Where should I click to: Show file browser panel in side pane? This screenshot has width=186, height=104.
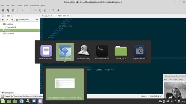(x=8, y=16)
